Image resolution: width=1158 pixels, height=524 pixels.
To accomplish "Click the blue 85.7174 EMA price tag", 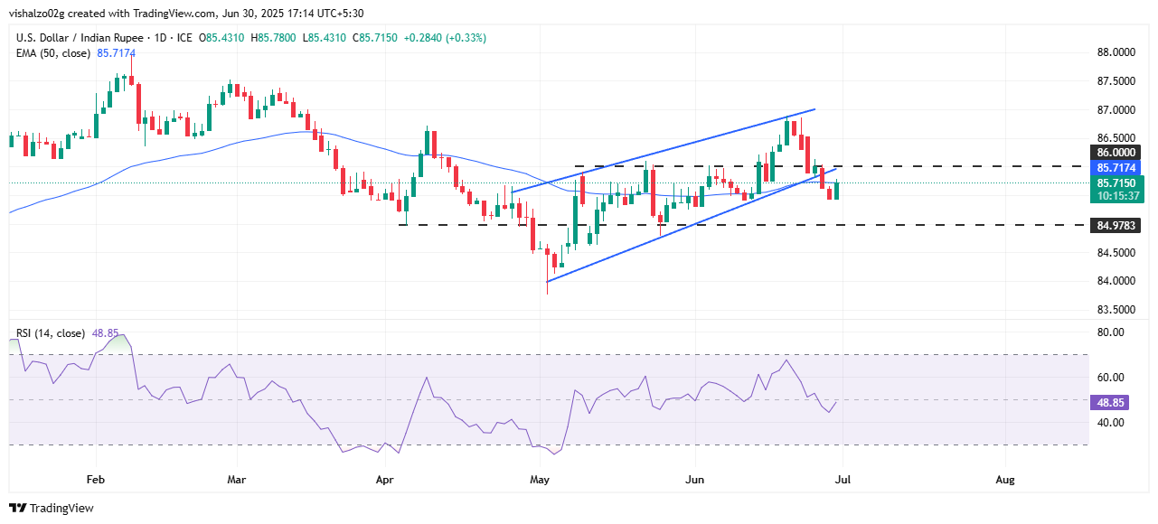I will click(1116, 168).
